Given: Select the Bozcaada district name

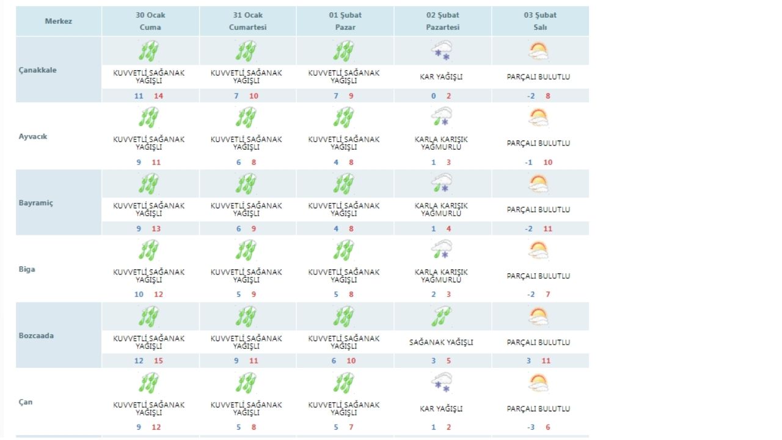Looking at the screenshot, I should (36, 335).
